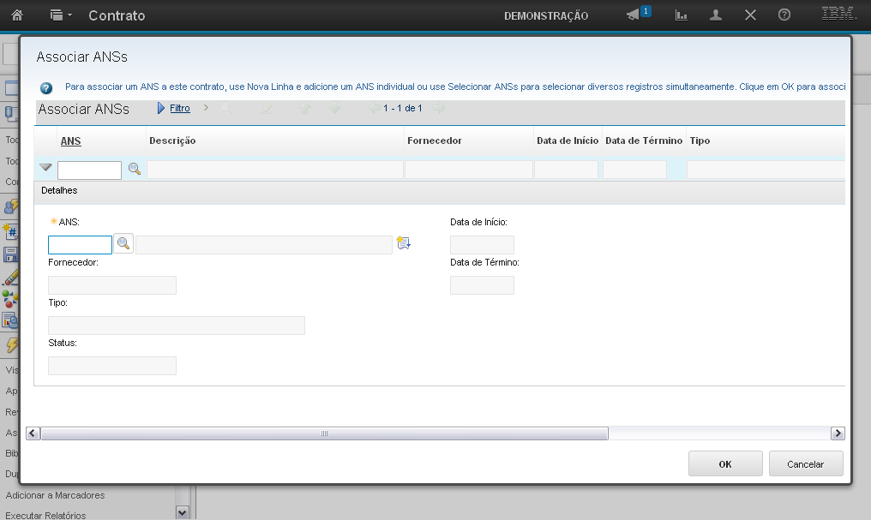Click the magnifier beside the table row ANS field
Screen dimensions: 871x520
tap(135, 170)
